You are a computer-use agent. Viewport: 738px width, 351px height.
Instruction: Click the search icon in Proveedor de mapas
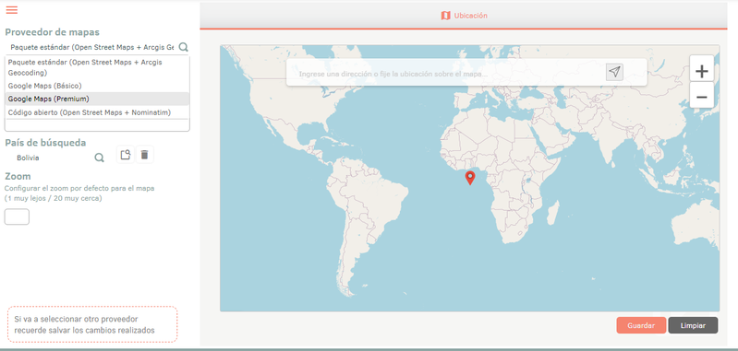pyautogui.click(x=184, y=47)
